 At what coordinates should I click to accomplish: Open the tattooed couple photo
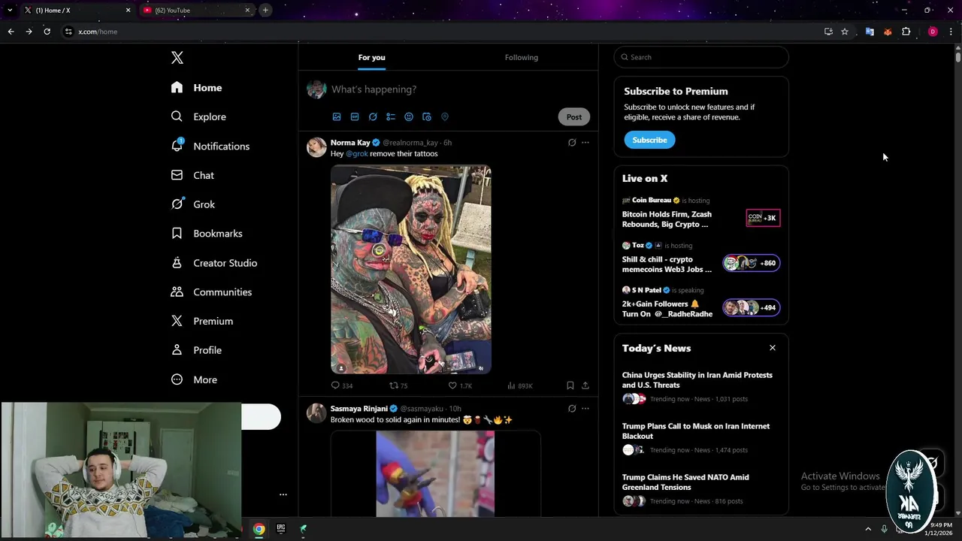411,269
